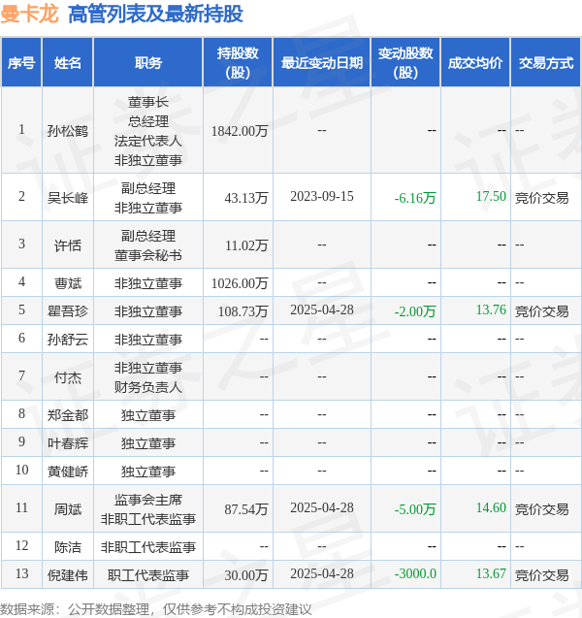582x618 pixels.
Task: Select the name 付杰
Action: (x=67, y=377)
